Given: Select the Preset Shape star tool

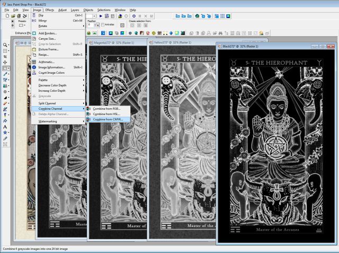Looking at the screenshot, I should coord(5,132).
